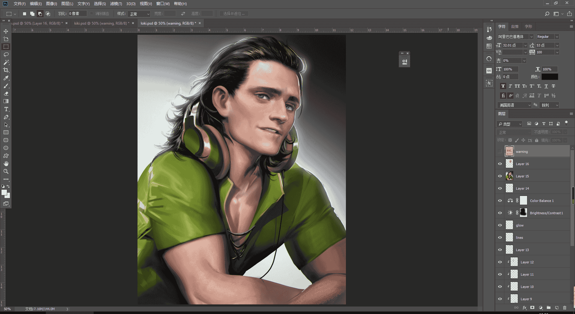Open the 滤镜(T) menu
575x314 pixels.
coord(116,4)
